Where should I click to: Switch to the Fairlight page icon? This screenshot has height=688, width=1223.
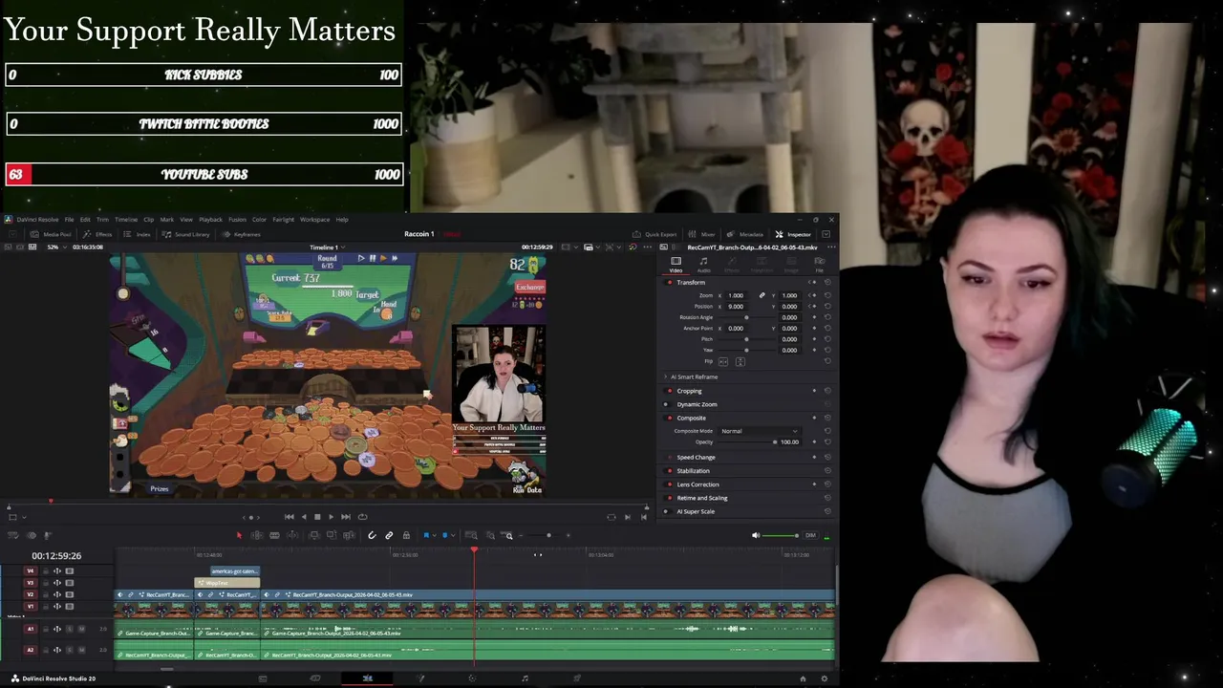click(525, 678)
